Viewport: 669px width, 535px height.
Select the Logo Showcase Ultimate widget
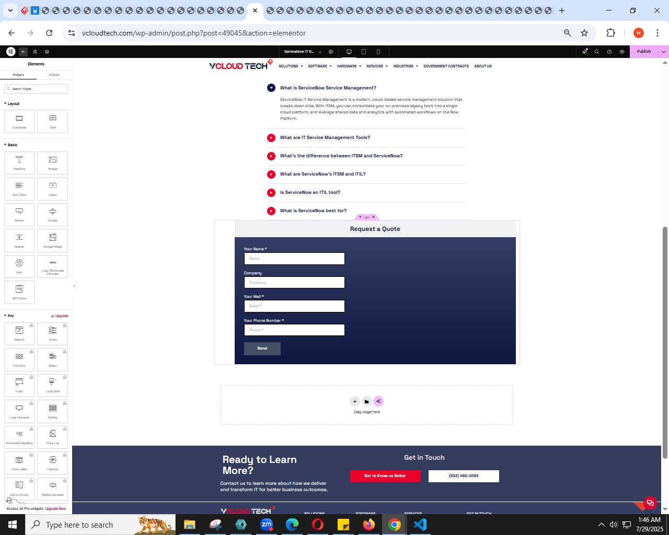[53, 266]
